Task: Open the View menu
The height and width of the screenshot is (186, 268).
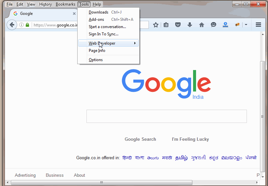Action: point(31,4)
